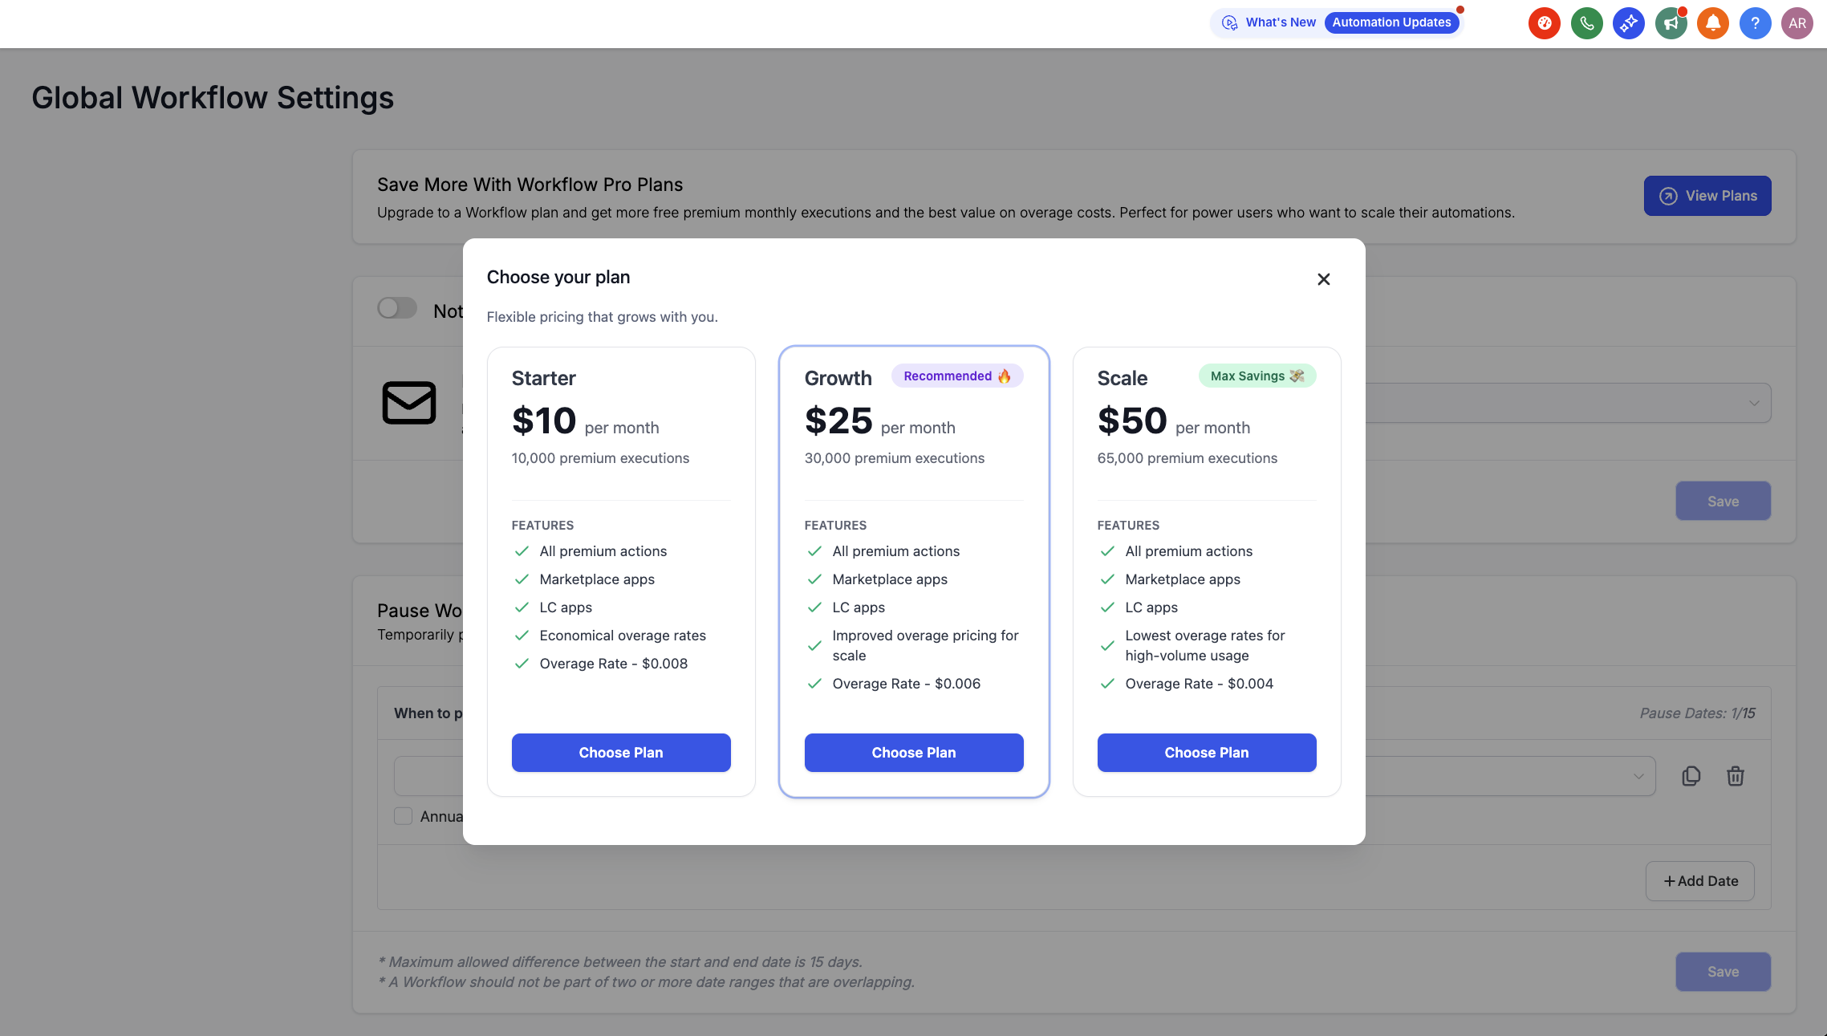Click the View Plans button

click(x=1707, y=195)
